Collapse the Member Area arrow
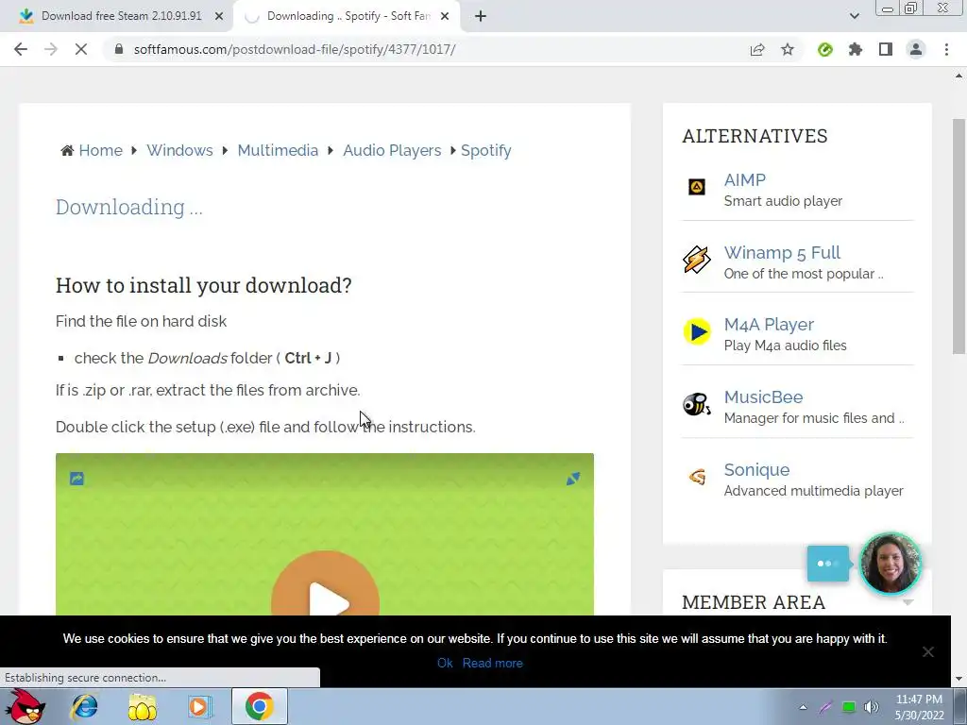The height and width of the screenshot is (725, 967). pos(908,602)
